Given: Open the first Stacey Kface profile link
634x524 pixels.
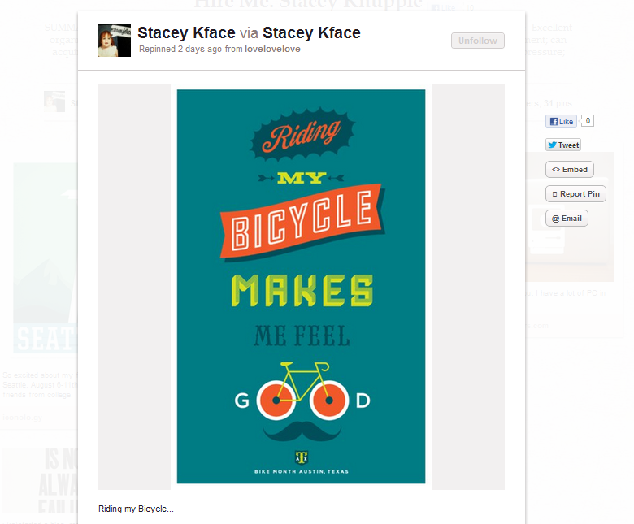Looking at the screenshot, I should (186, 33).
